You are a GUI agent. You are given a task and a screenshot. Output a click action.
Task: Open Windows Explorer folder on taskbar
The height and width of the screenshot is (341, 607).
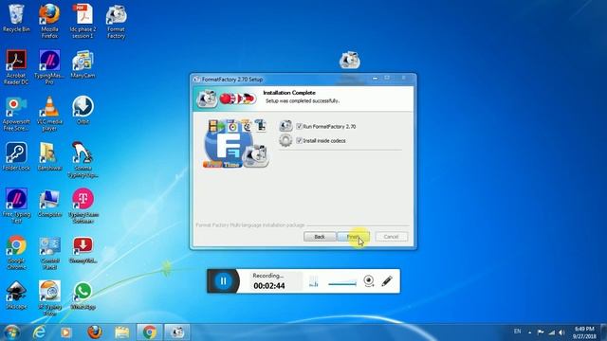click(122, 332)
